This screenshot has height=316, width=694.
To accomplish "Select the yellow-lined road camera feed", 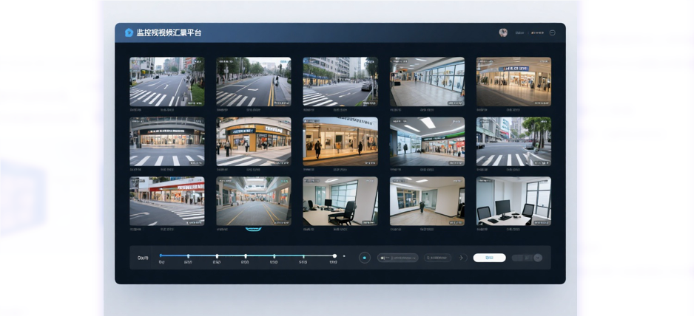I will [x=253, y=81].
